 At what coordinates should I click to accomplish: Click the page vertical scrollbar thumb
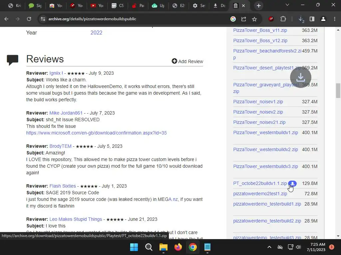pyautogui.click(x=338, y=91)
